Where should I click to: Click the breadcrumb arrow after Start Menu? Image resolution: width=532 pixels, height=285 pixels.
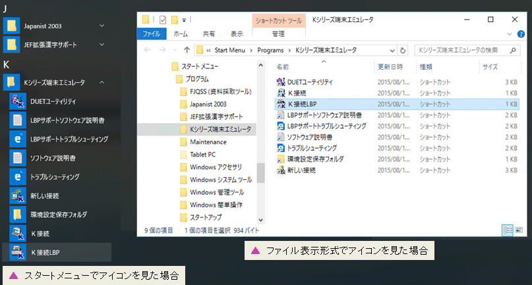click(x=251, y=51)
